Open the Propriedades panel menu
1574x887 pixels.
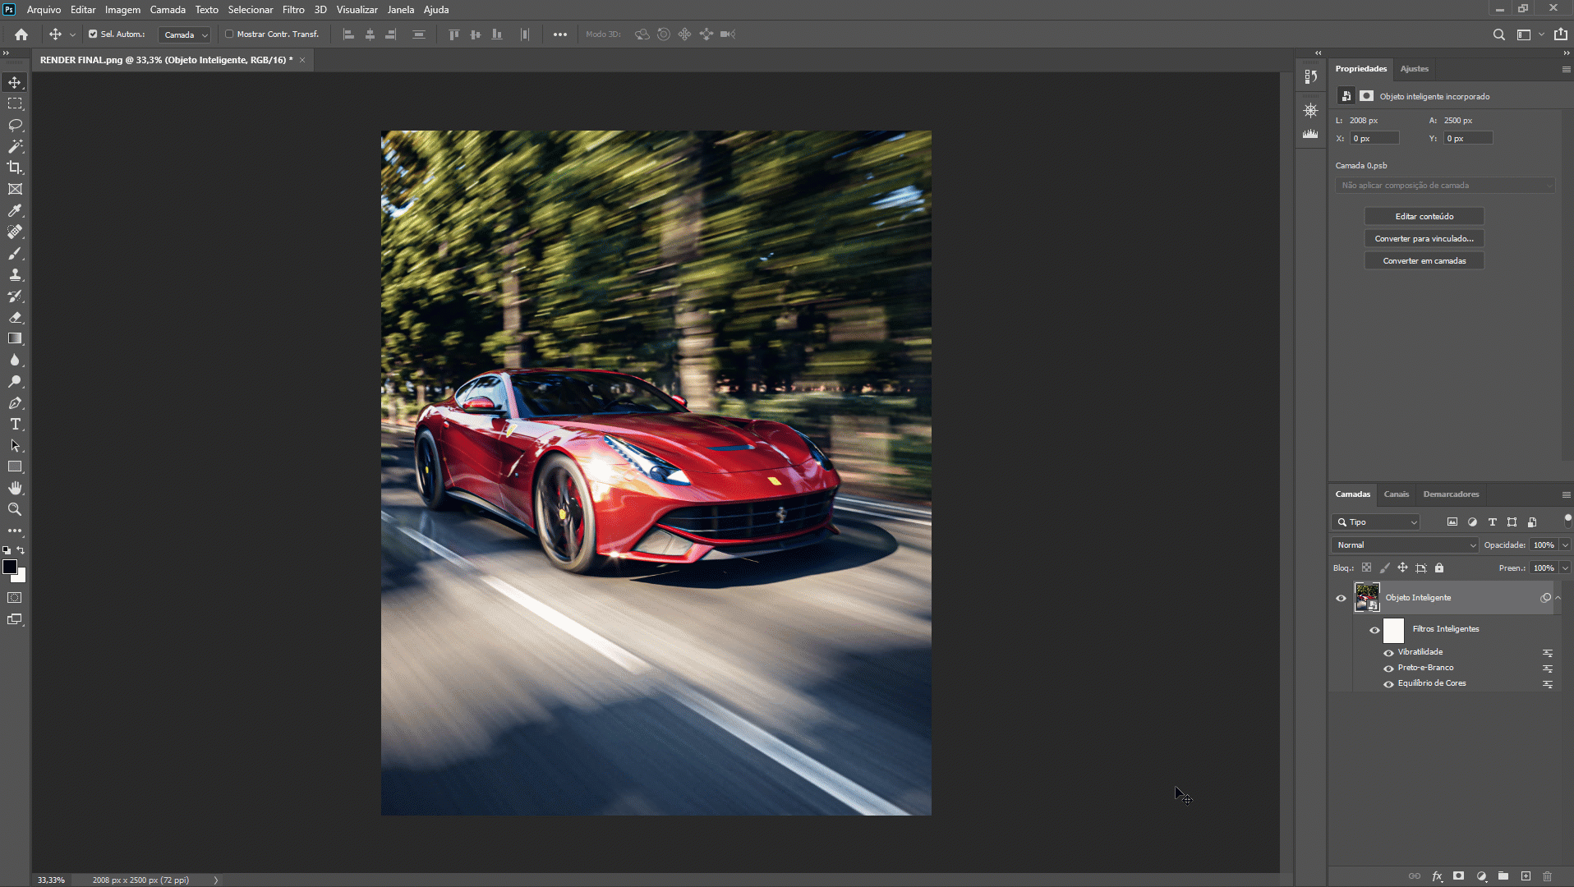[1566, 69]
